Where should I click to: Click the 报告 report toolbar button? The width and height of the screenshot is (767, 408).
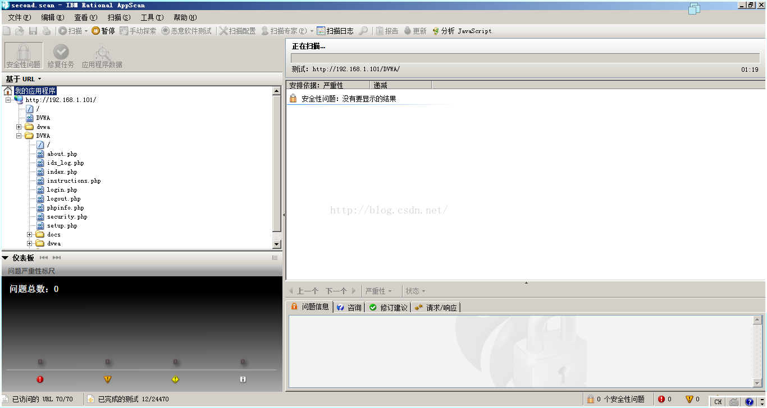pos(387,31)
